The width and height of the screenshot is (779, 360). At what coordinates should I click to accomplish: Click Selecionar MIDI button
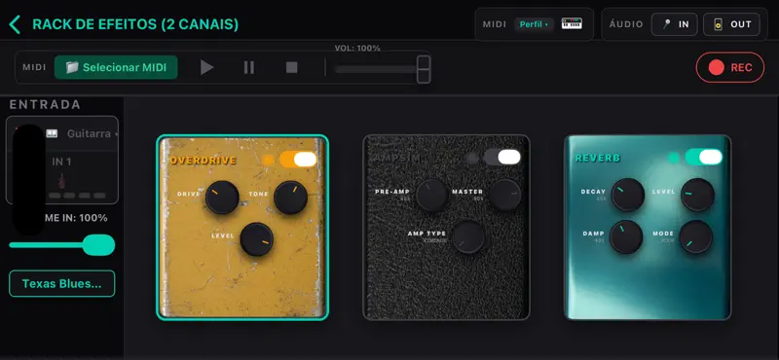[x=116, y=67]
